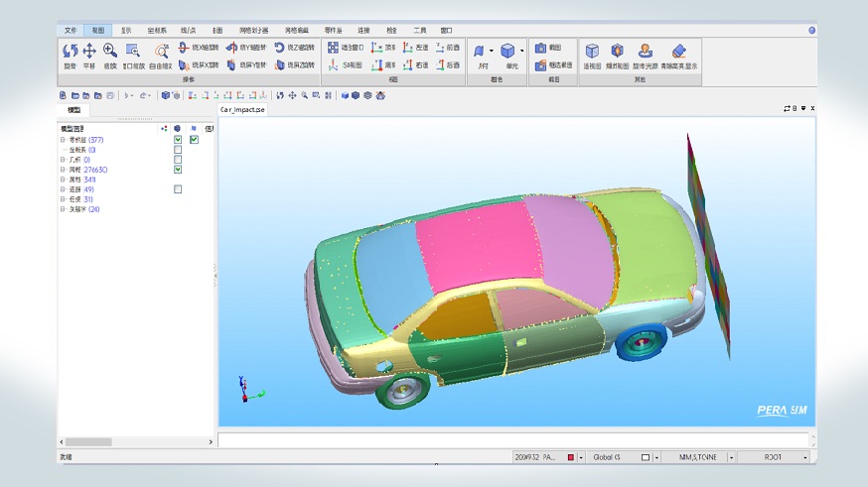The width and height of the screenshot is (868, 487).
Task: Click the exploded view (爆炸视图) icon
Action: point(618,51)
